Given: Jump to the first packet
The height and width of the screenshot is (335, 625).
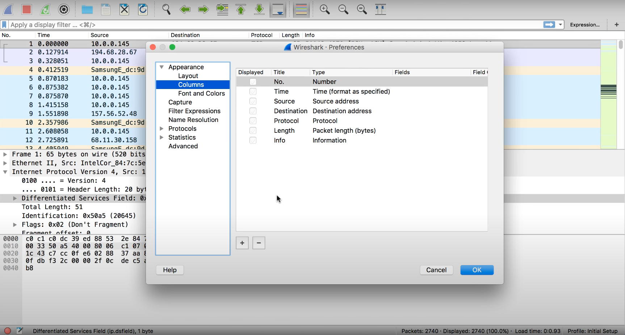Looking at the screenshot, I should pos(241,9).
